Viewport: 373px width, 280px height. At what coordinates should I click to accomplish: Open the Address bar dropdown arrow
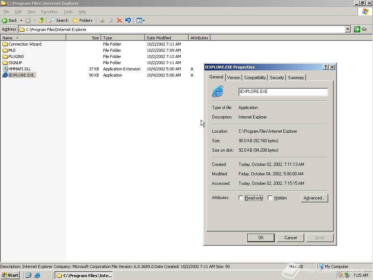[x=348, y=29]
